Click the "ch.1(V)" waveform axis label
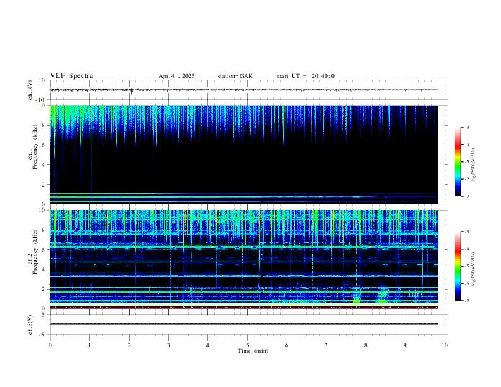501x387 pixels. 30,90
